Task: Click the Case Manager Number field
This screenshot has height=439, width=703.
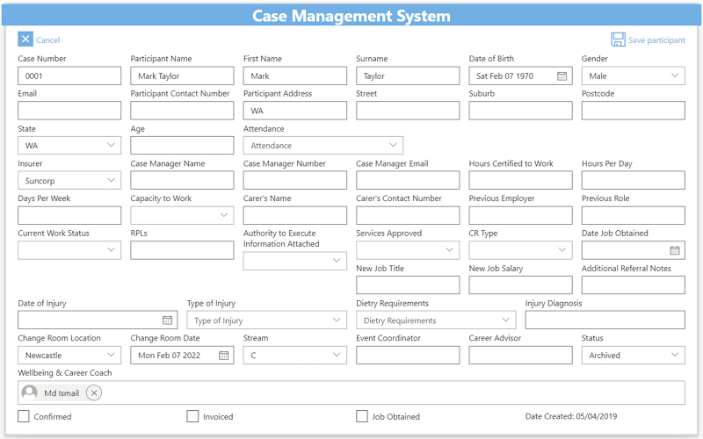Action: pyautogui.click(x=295, y=181)
